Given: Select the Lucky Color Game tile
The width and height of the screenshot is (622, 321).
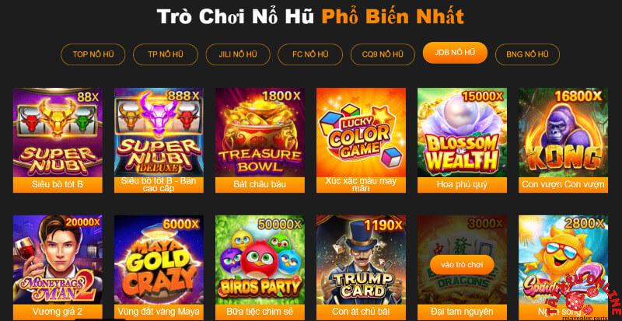Looking at the screenshot, I should pos(361,133).
